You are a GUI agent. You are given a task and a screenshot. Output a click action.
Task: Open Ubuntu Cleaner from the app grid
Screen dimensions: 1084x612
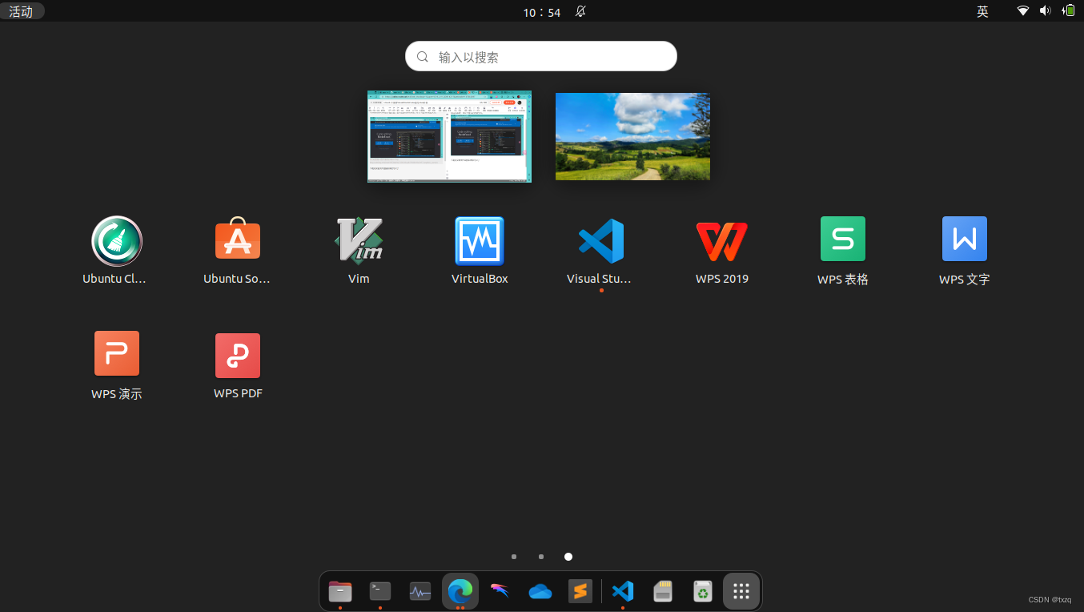(116, 241)
